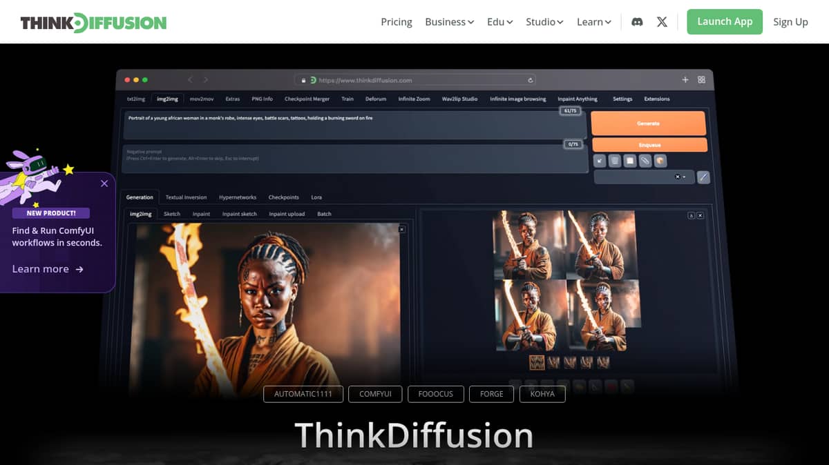829x465 pixels.
Task: Expand the Learn menu
Action: tap(594, 22)
